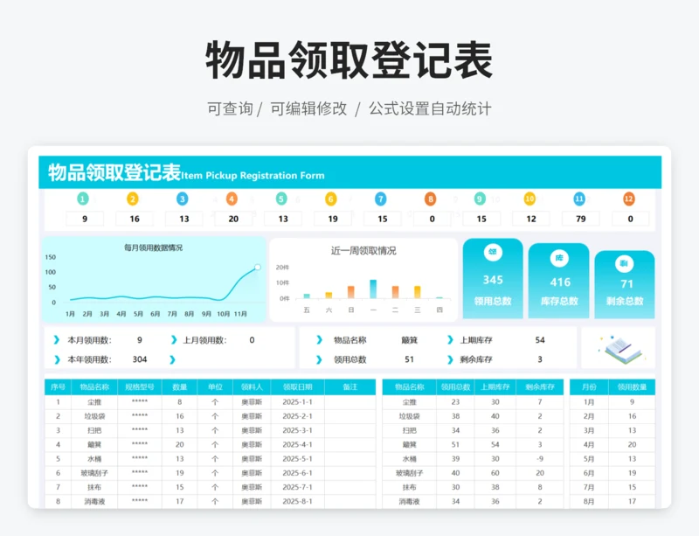699x536 pixels.
Task: Click the blue month 3 circle badge
Action: [182, 198]
